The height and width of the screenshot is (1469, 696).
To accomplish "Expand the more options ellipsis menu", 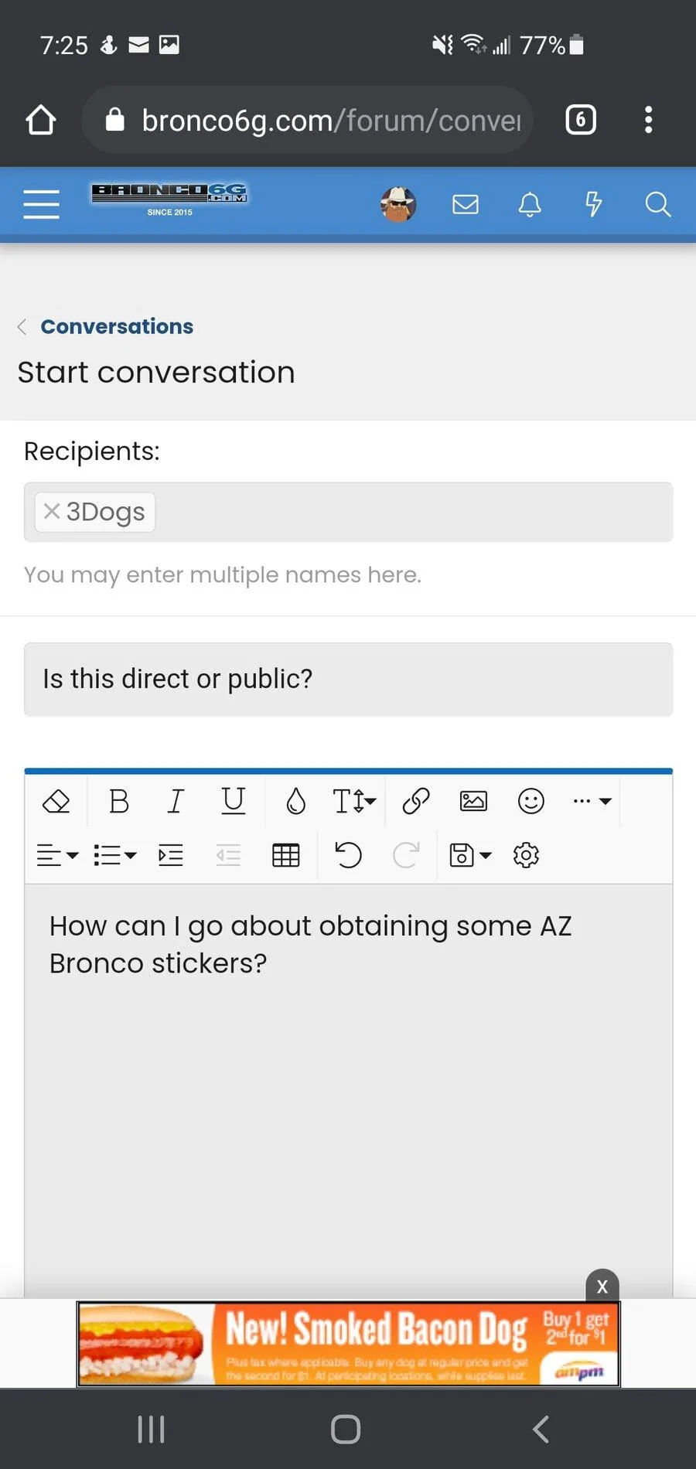I will [592, 801].
